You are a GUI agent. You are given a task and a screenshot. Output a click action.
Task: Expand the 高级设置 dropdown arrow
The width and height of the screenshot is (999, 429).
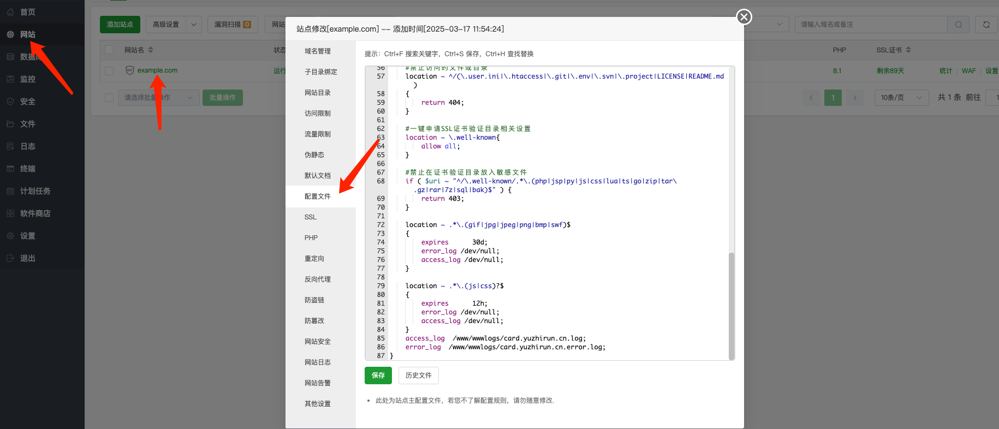tap(194, 25)
